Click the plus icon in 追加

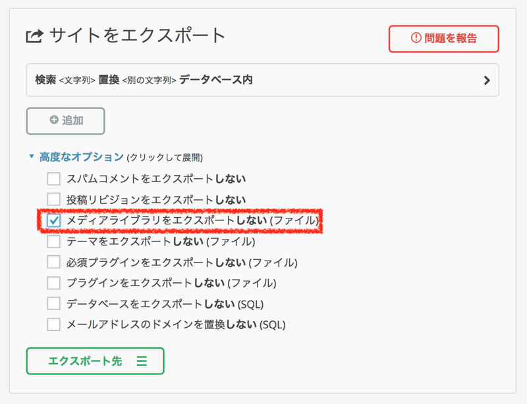(x=54, y=120)
